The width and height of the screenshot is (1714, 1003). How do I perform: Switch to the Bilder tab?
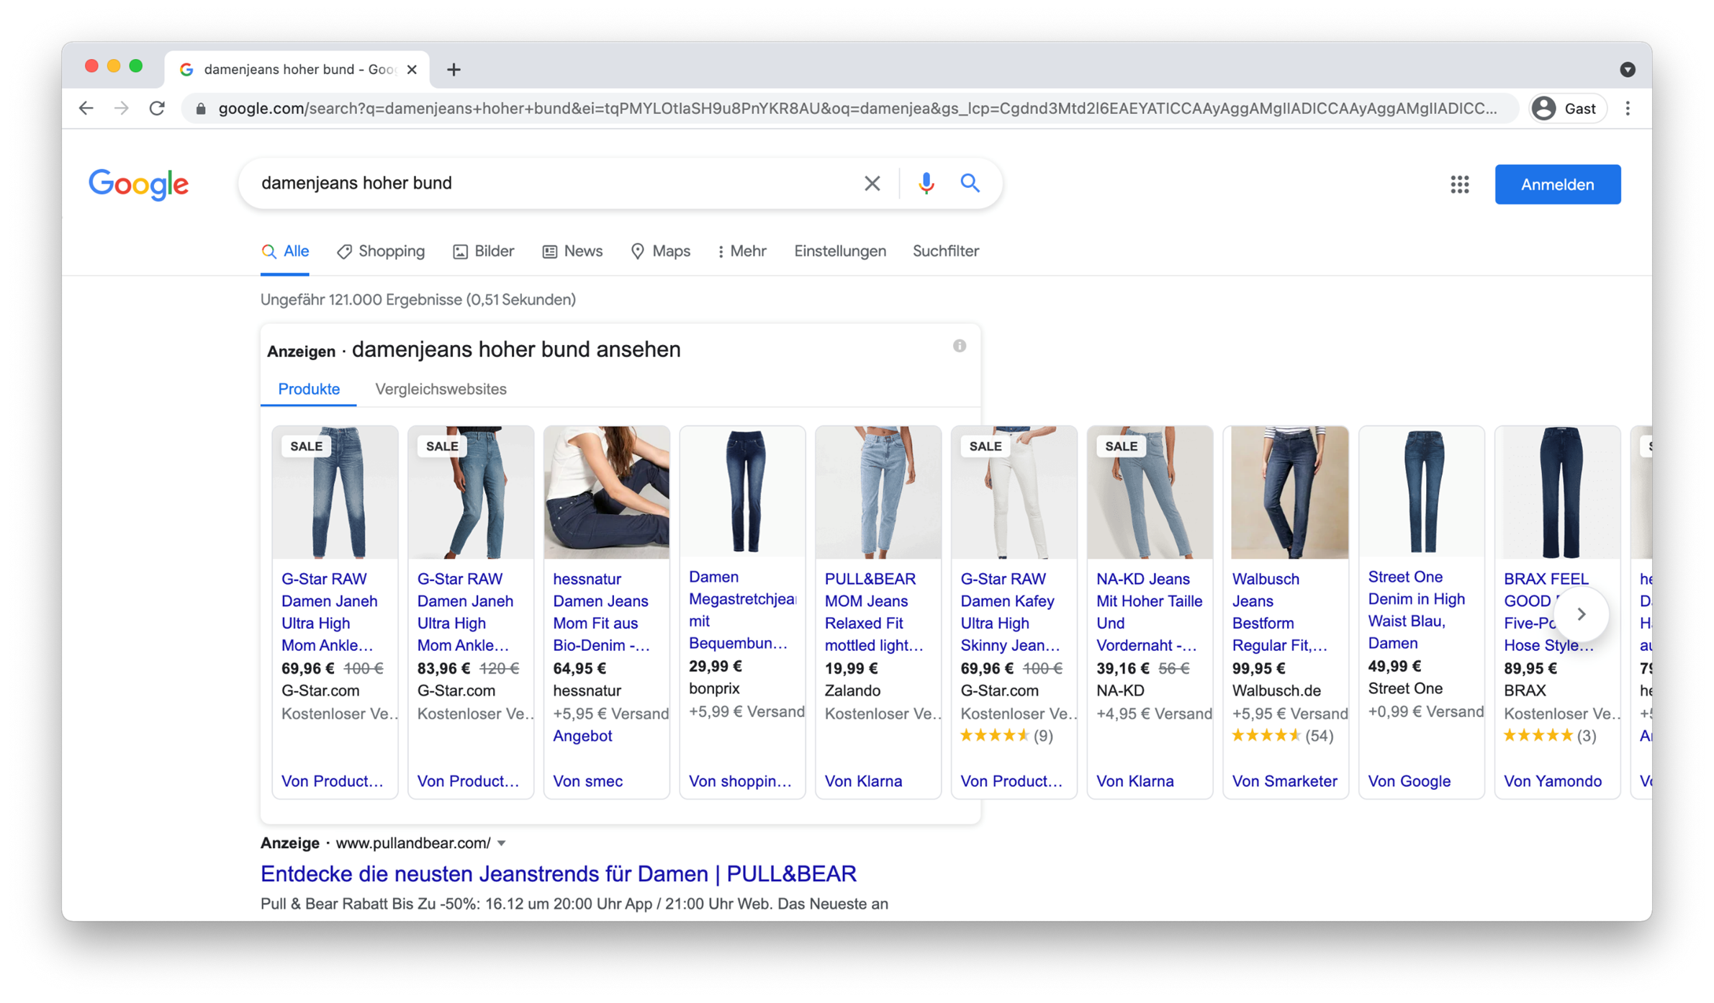click(x=483, y=251)
